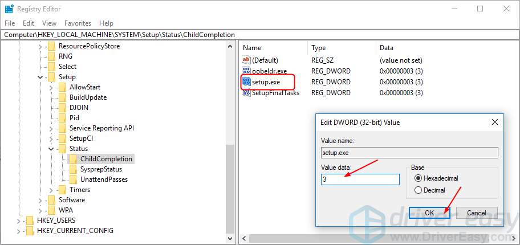Click the Setup folder icon
This screenshot has width=520, height=245.
point(51,77)
